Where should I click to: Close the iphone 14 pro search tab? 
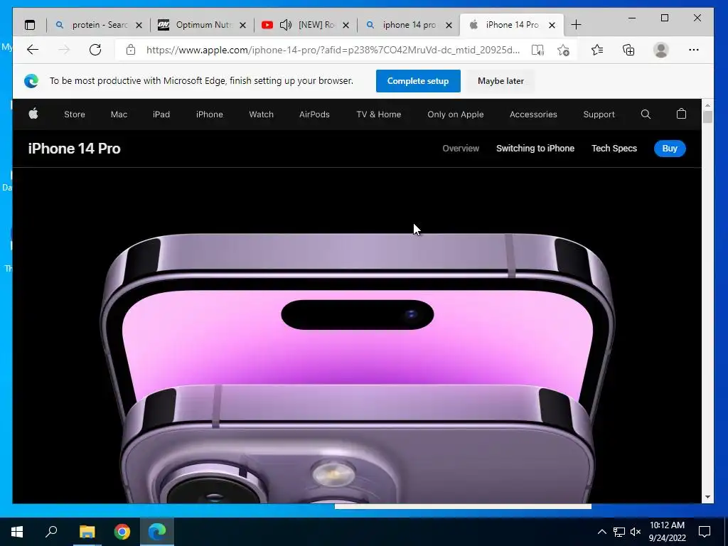(449, 26)
